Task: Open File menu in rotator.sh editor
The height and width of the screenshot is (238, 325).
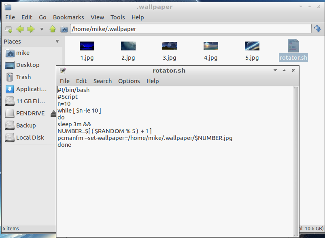Action: pyautogui.click(x=65, y=81)
